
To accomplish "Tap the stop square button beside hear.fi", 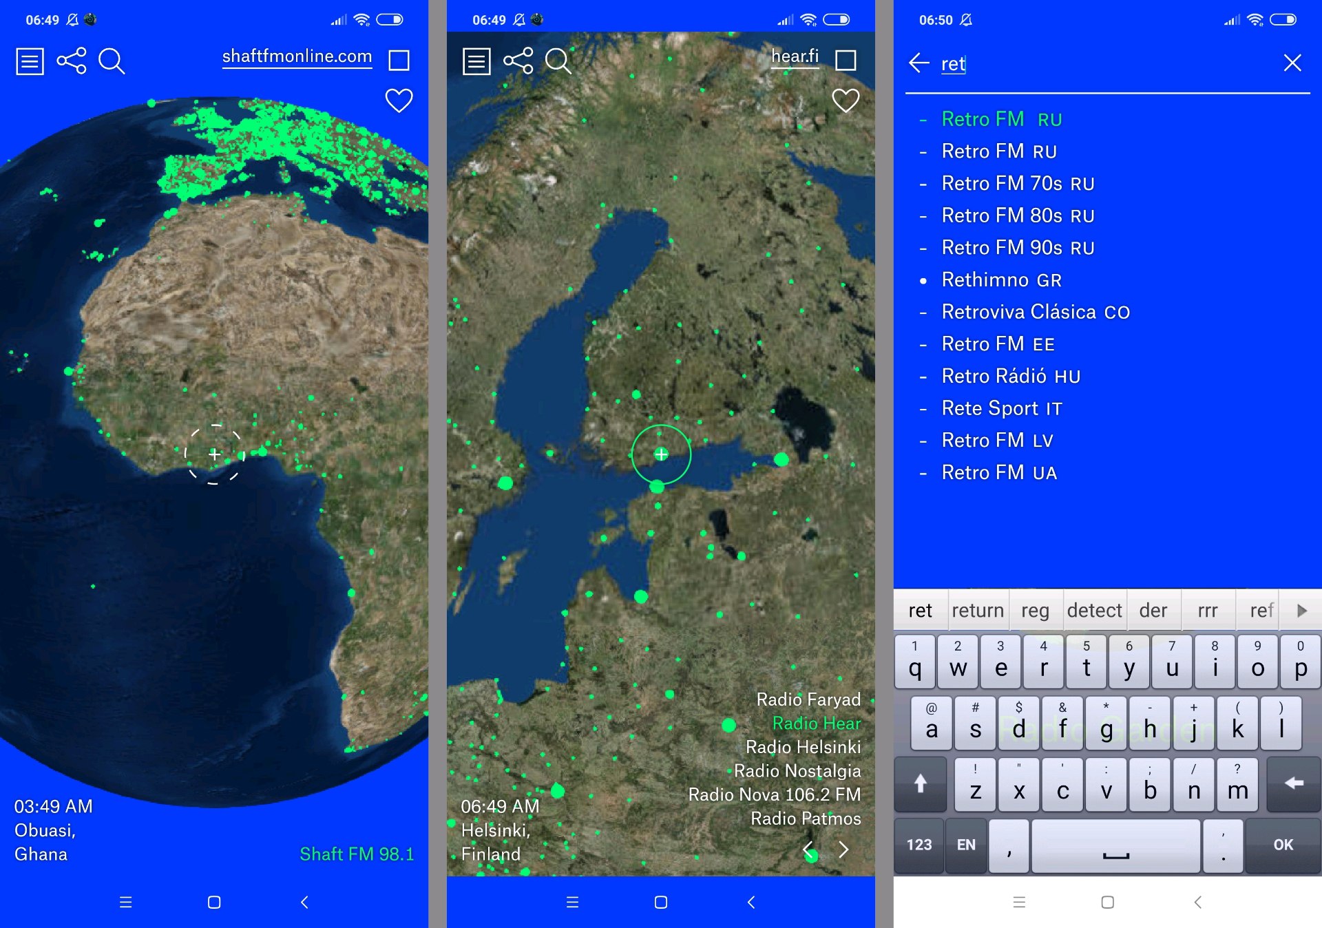I will (x=846, y=61).
